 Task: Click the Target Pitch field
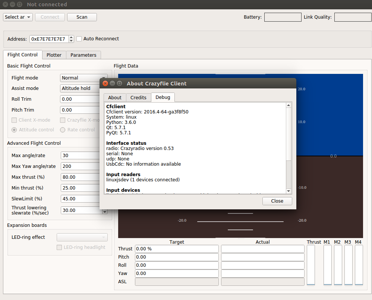pyautogui.click(x=177, y=257)
